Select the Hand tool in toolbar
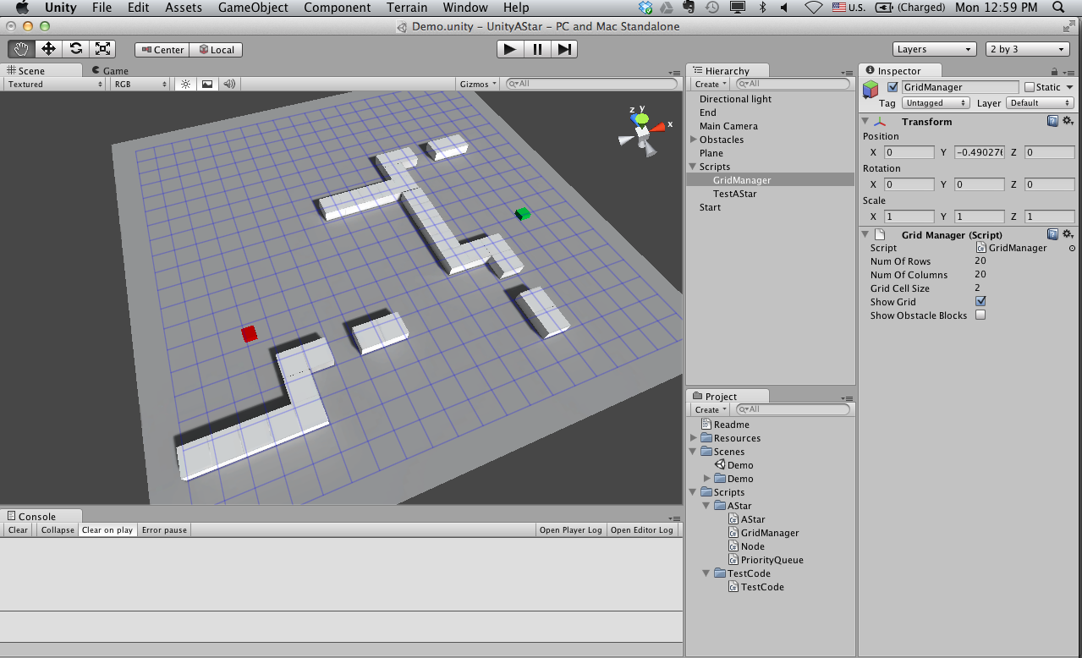Viewport: 1082px width, 658px height. click(21, 49)
